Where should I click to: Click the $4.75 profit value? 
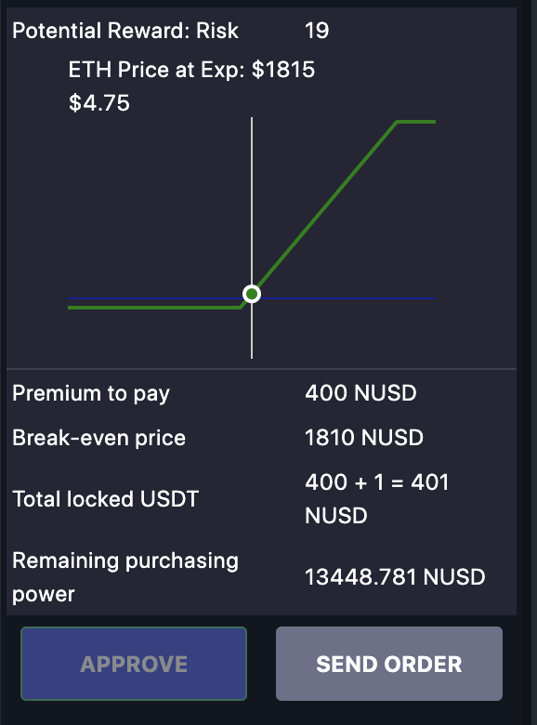[x=99, y=102]
